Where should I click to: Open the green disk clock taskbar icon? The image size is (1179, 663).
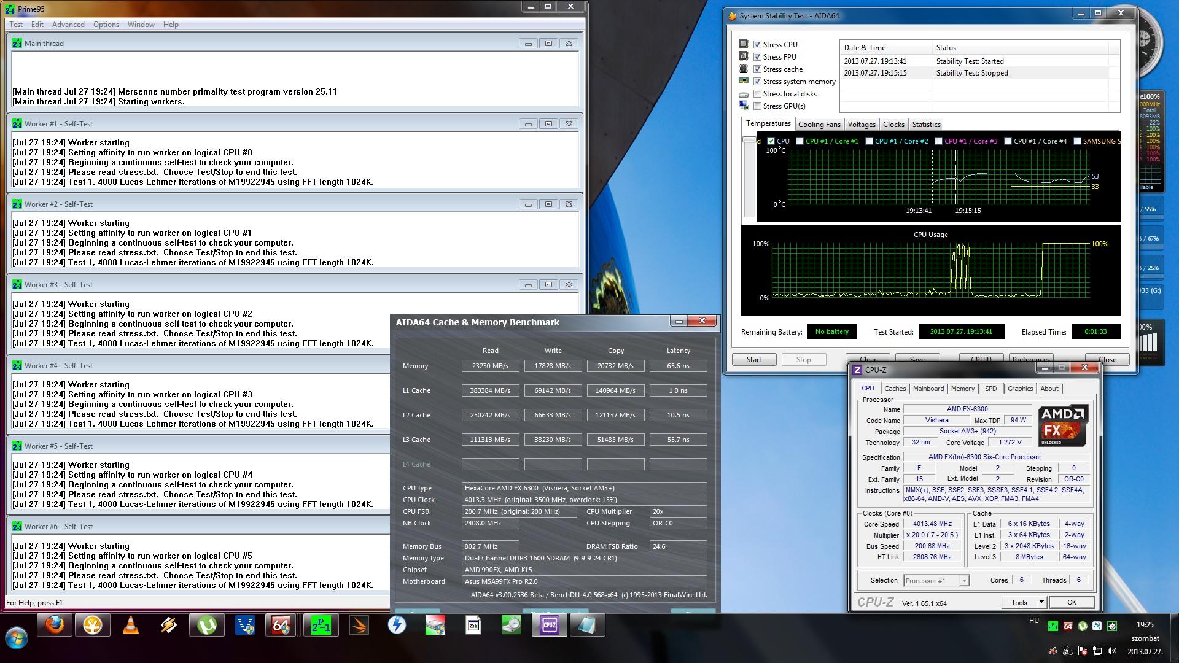click(511, 626)
